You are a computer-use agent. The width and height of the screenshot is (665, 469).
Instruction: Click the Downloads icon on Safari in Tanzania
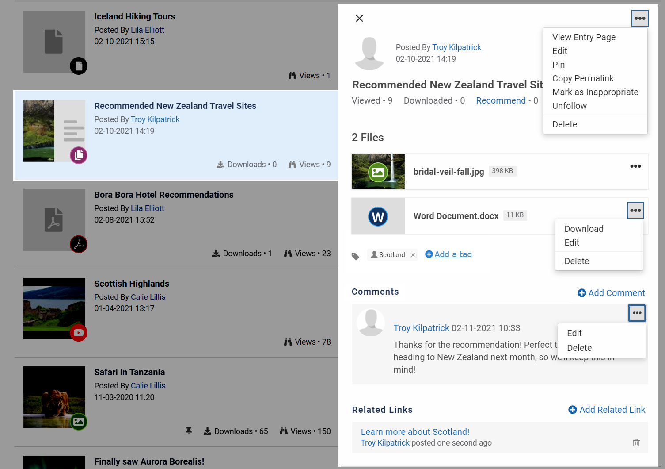tap(207, 431)
